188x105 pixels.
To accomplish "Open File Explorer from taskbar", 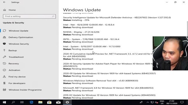I will [40, 102].
